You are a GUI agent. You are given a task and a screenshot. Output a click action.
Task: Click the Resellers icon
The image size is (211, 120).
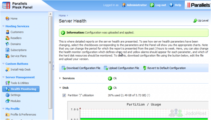(7, 38)
